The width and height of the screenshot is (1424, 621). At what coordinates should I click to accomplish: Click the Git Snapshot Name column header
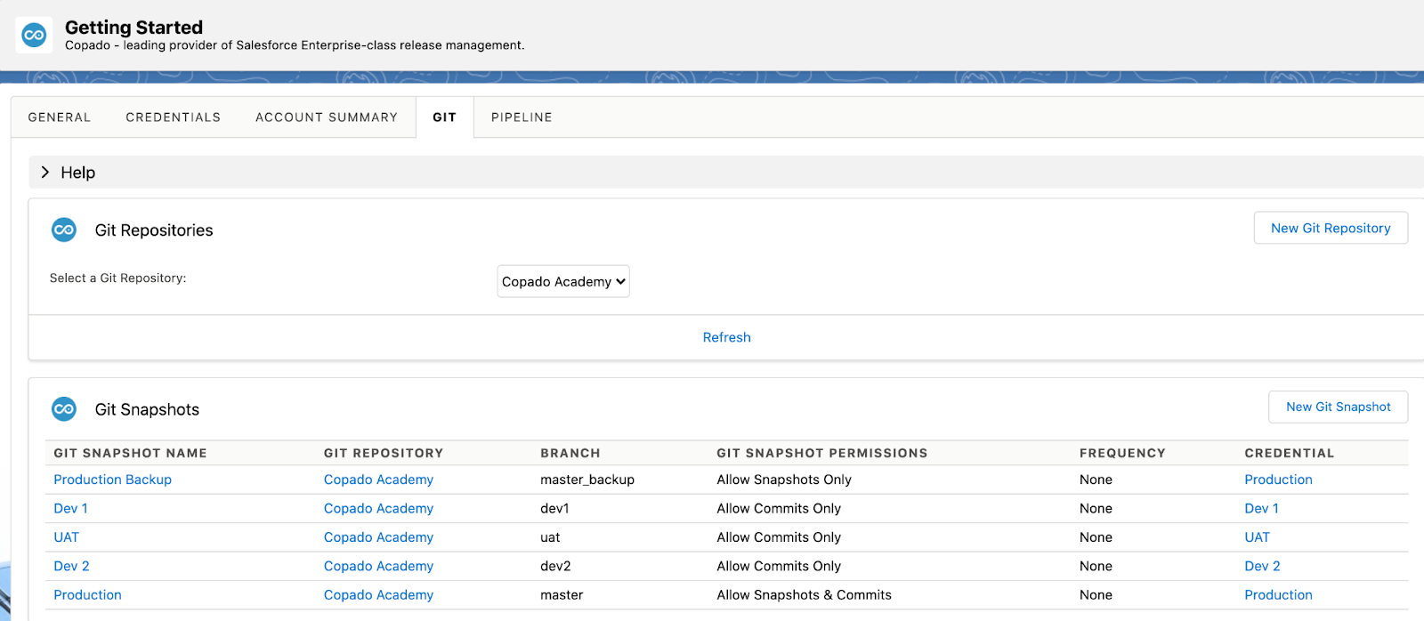[131, 453]
